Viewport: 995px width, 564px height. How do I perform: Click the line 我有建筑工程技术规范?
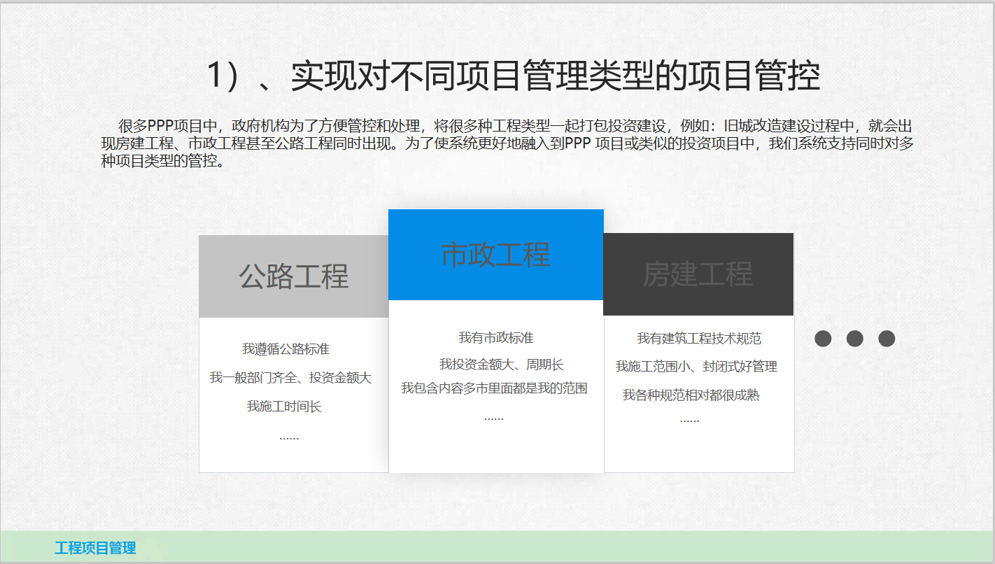tap(698, 339)
